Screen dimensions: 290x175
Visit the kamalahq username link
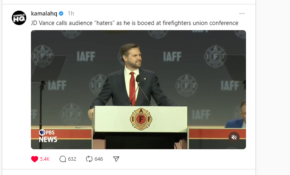click(44, 13)
